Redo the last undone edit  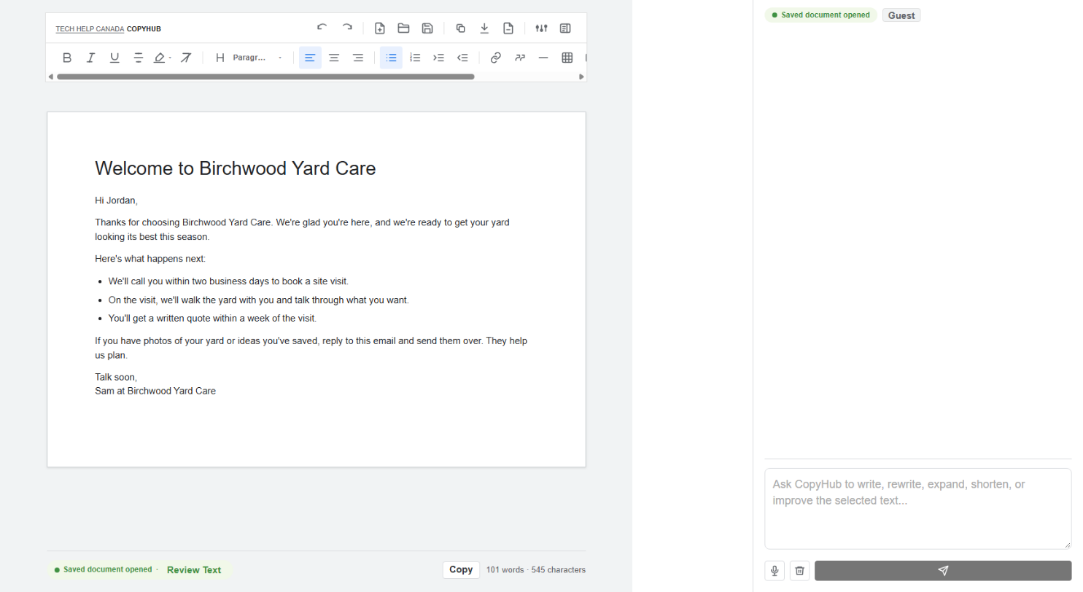[347, 28]
